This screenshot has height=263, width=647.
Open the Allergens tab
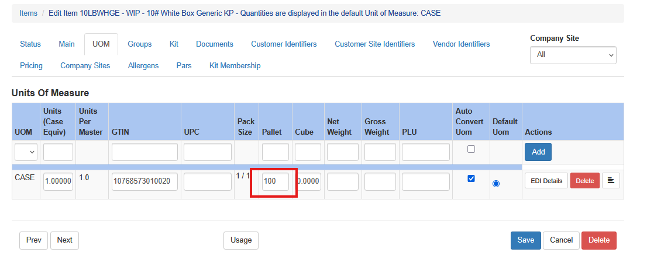coord(143,65)
